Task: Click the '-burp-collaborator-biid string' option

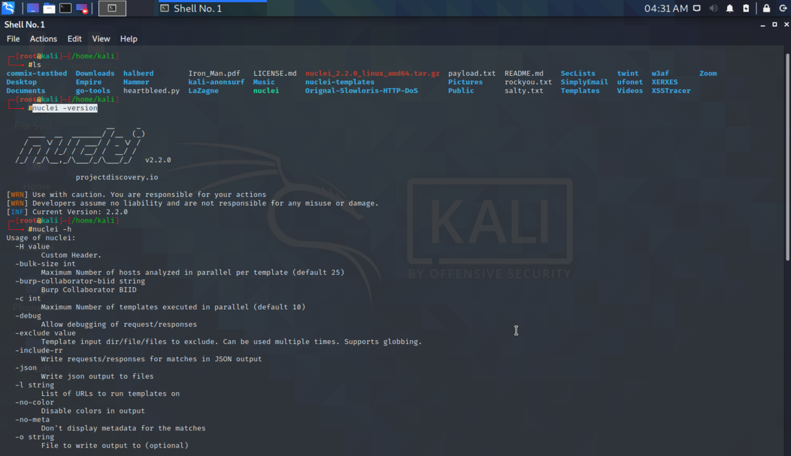Action: click(80, 281)
